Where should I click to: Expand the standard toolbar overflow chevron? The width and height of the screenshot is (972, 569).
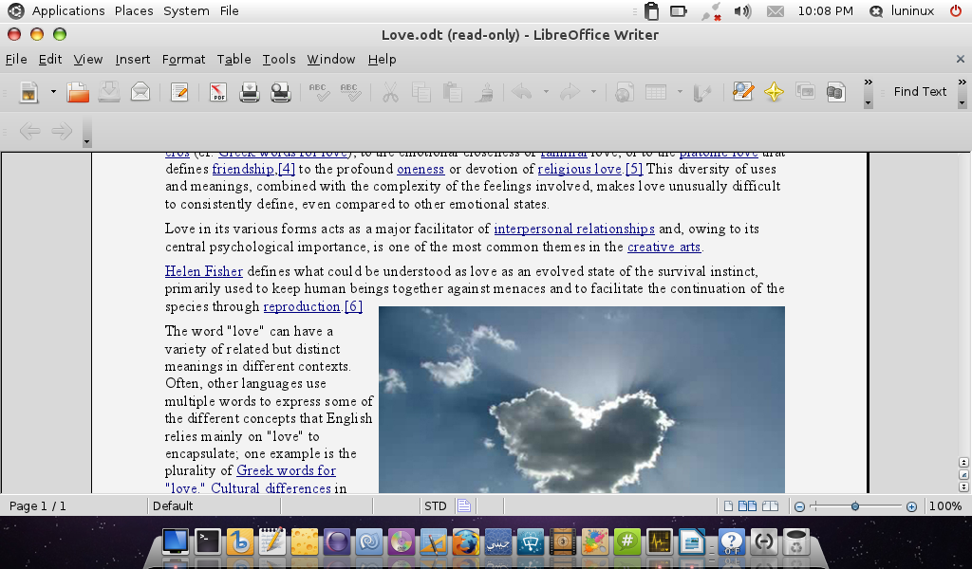(868, 92)
